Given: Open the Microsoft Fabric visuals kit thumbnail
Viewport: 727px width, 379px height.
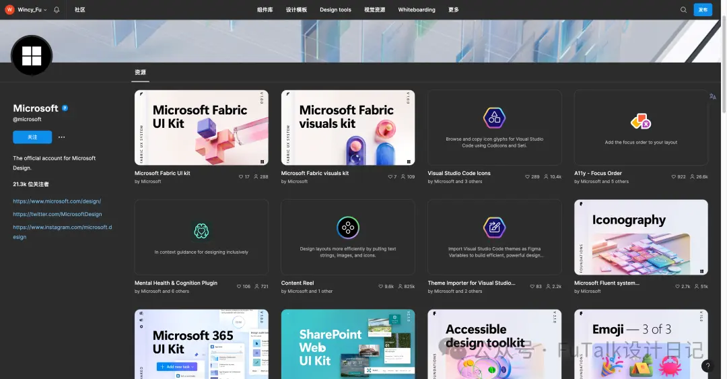Looking at the screenshot, I should [x=348, y=128].
